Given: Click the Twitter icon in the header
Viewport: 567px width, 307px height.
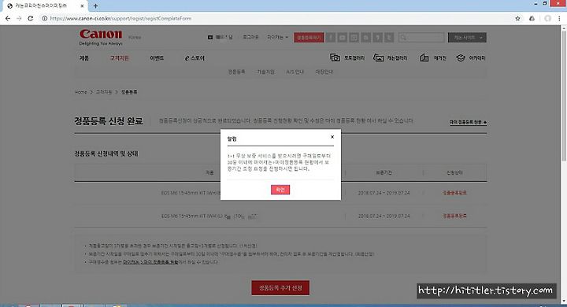Looking at the screenshot, I should point(389,37).
